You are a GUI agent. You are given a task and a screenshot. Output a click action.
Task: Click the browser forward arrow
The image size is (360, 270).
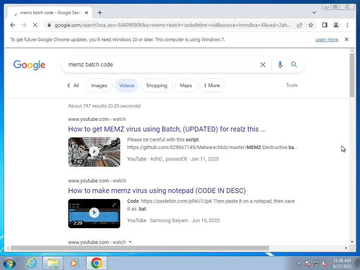coord(24,25)
